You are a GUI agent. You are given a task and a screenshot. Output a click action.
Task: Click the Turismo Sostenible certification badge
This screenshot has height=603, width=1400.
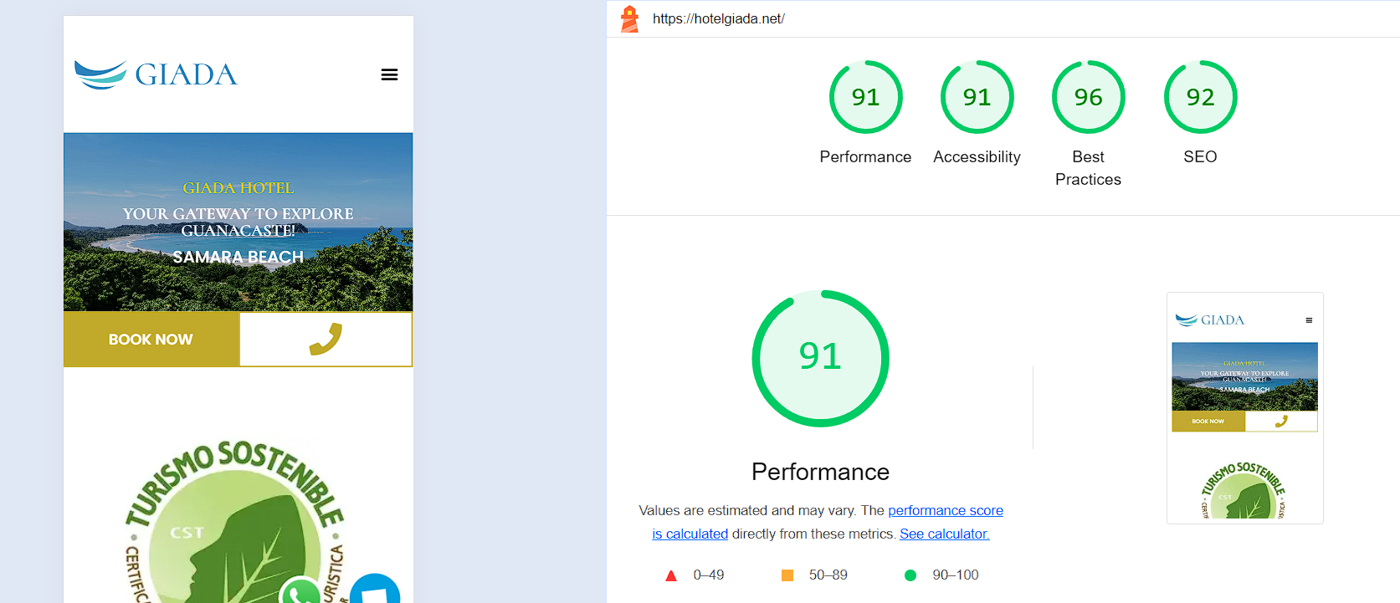(234, 521)
